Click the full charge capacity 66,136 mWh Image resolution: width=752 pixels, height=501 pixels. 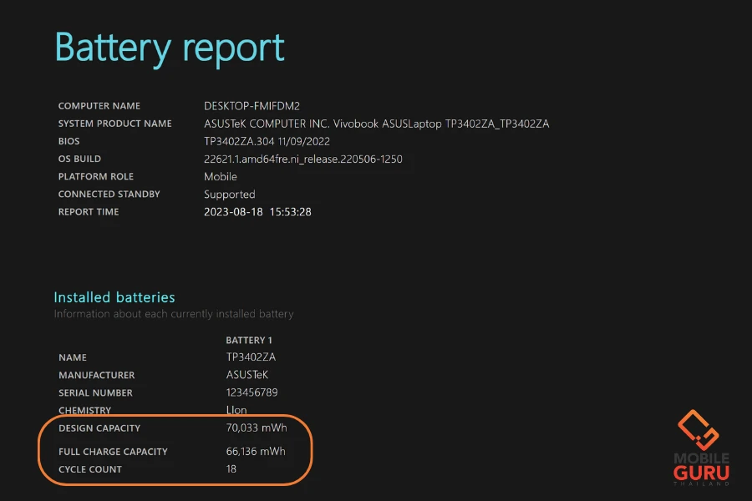coord(255,451)
